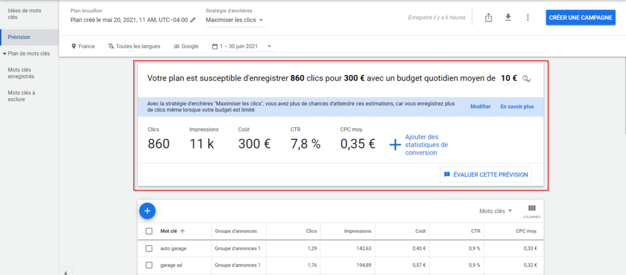The width and height of the screenshot is (626, 275).
Task: Tick the checkbox for garage ad
Action: click(149, 265)
